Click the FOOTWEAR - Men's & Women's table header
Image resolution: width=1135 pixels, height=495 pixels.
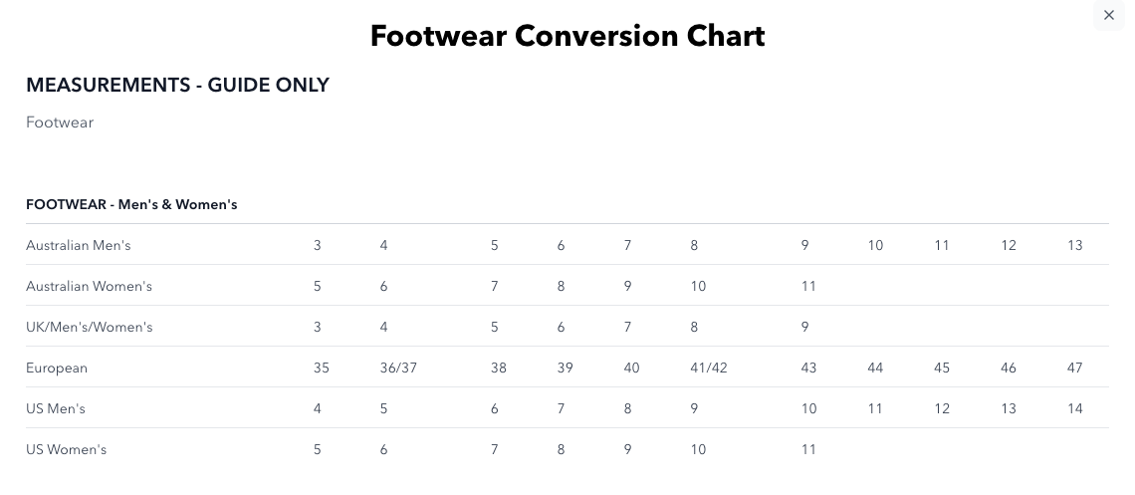click(x=131, y=205)
